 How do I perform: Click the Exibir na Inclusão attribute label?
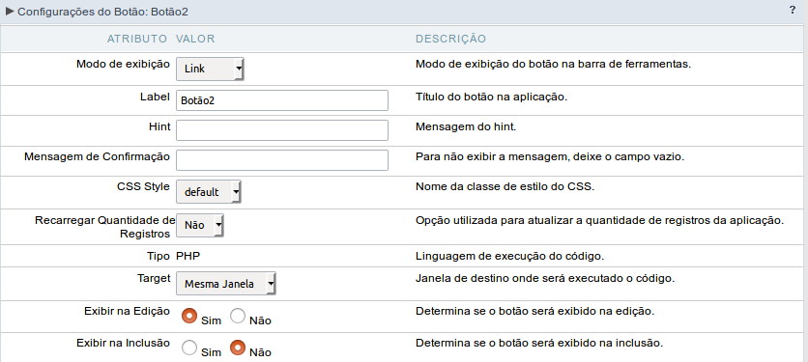[123, 343]
